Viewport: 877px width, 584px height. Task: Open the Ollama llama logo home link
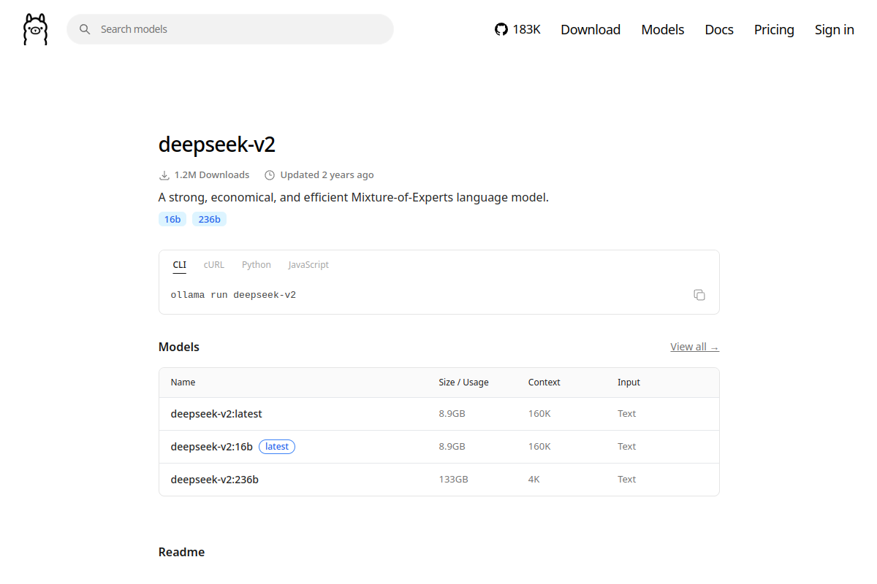click(x=35, y=29)
